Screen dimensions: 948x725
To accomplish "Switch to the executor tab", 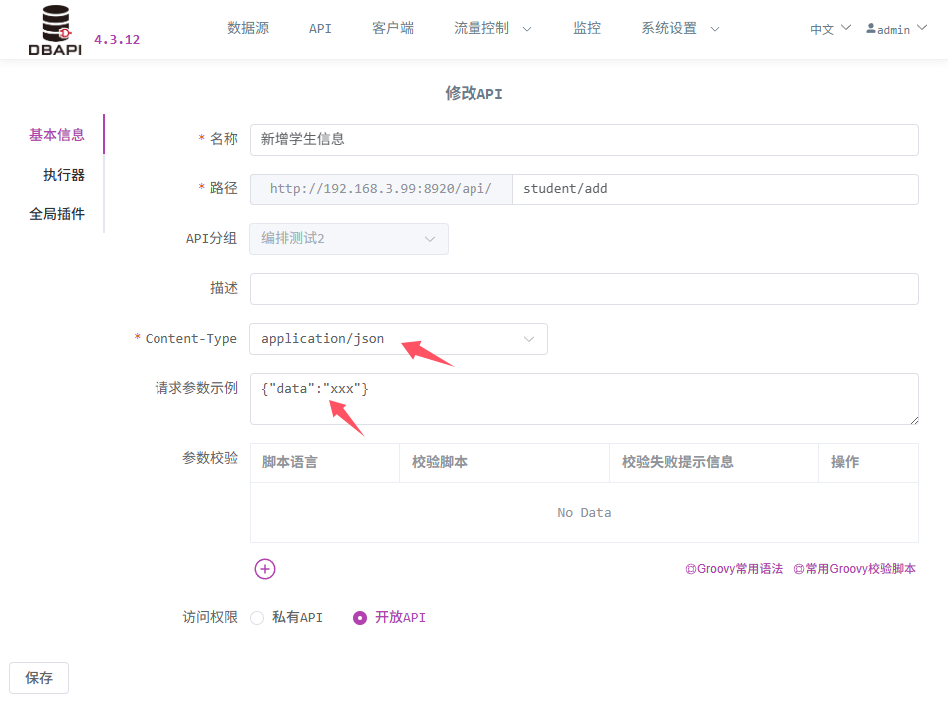I will click(x=64, y=175).
